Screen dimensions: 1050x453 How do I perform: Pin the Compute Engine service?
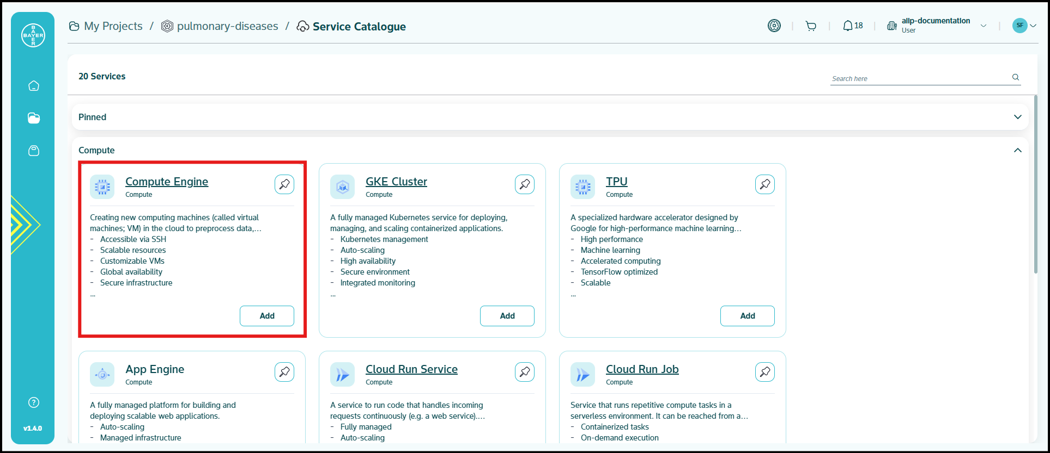click(x=284, y=184)
